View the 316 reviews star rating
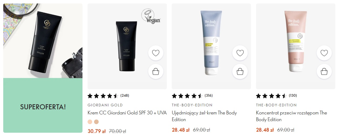 192,96
